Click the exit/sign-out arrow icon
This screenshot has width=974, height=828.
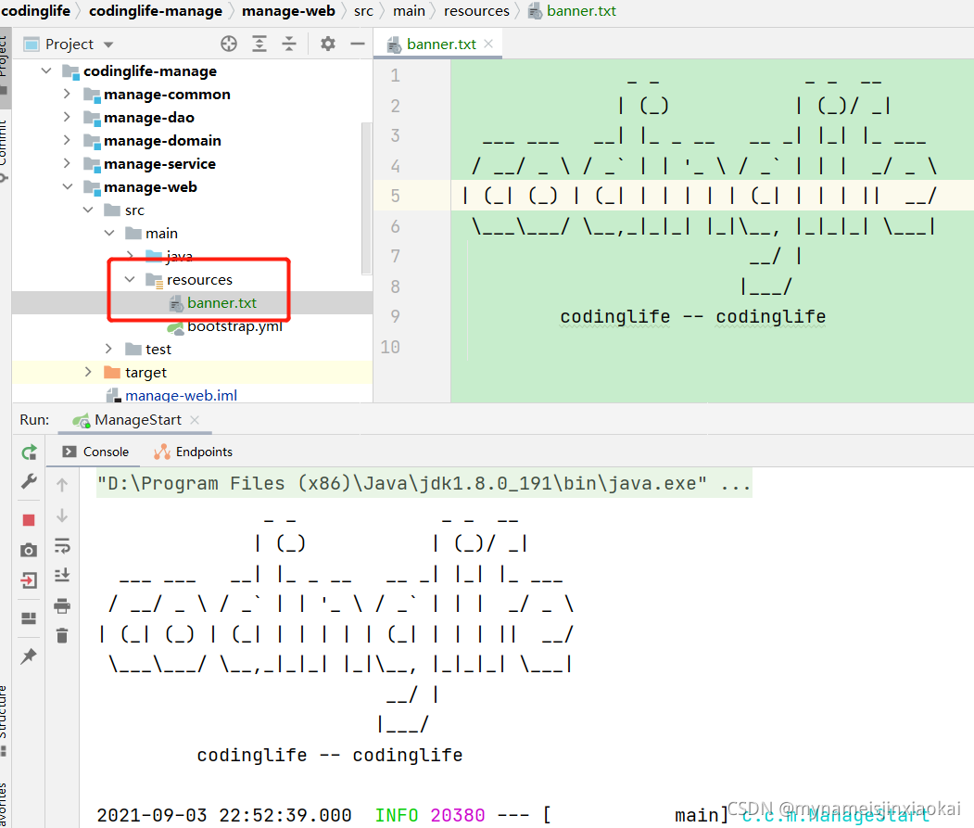click(29, 580)
